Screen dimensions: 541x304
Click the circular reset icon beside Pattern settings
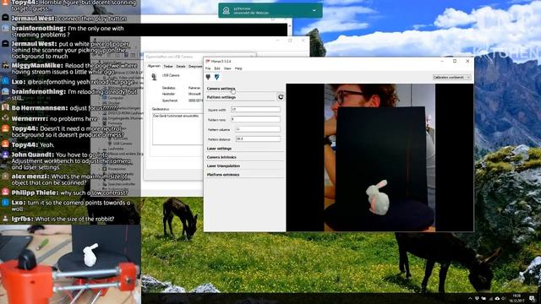point(281,97)
